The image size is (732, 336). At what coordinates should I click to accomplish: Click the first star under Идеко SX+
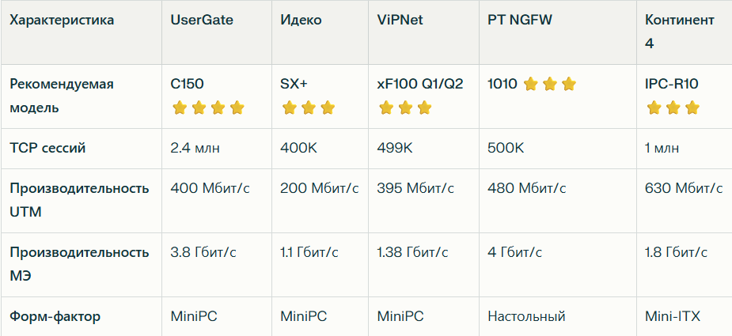(290, 108)
